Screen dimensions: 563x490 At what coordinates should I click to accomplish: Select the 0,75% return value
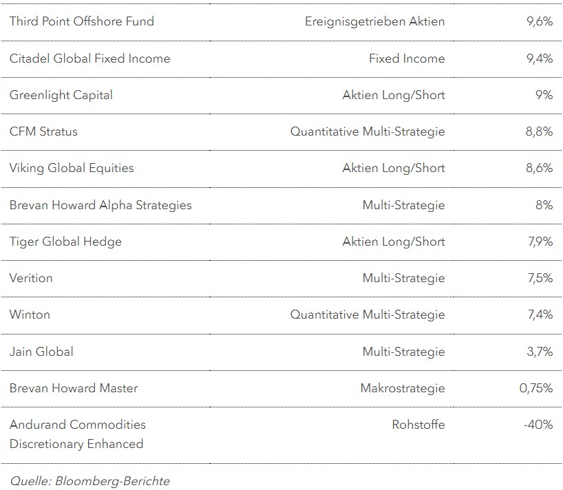point(536,388)
